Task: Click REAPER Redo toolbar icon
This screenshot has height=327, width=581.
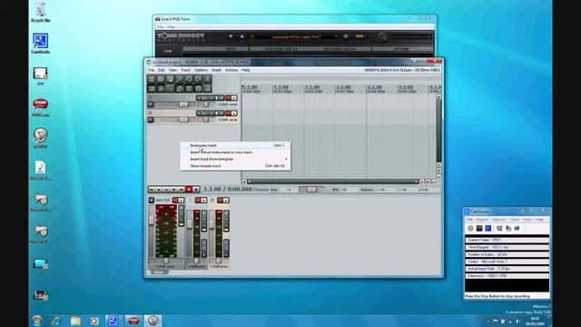Action: point(198,79)
